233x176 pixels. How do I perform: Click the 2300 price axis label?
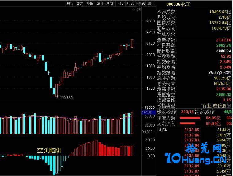151,21
